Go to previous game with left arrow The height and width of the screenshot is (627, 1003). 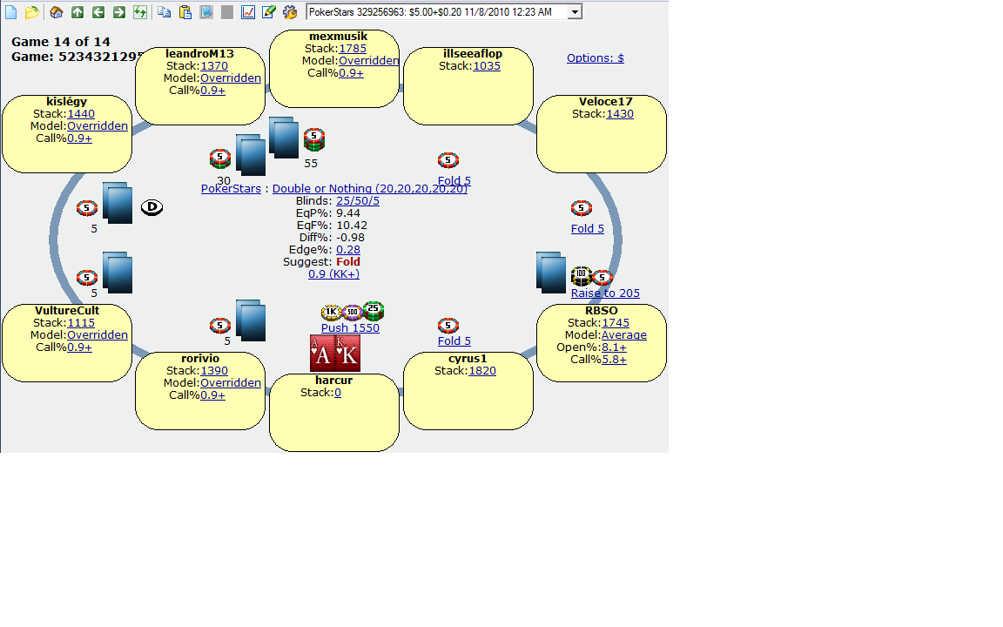tap(98, 12)
